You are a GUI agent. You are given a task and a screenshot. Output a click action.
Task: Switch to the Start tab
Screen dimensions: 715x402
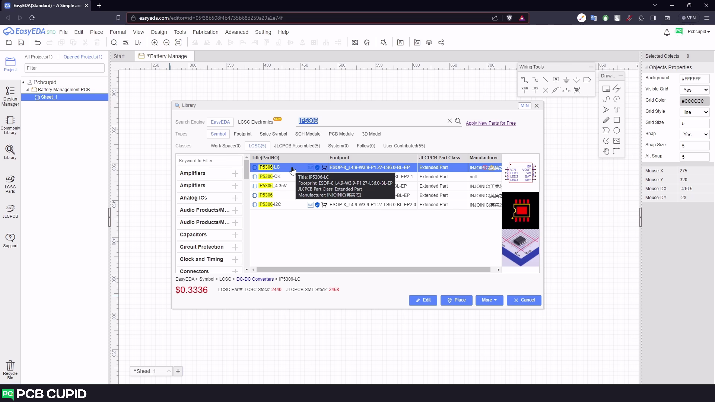coord(119,56)
